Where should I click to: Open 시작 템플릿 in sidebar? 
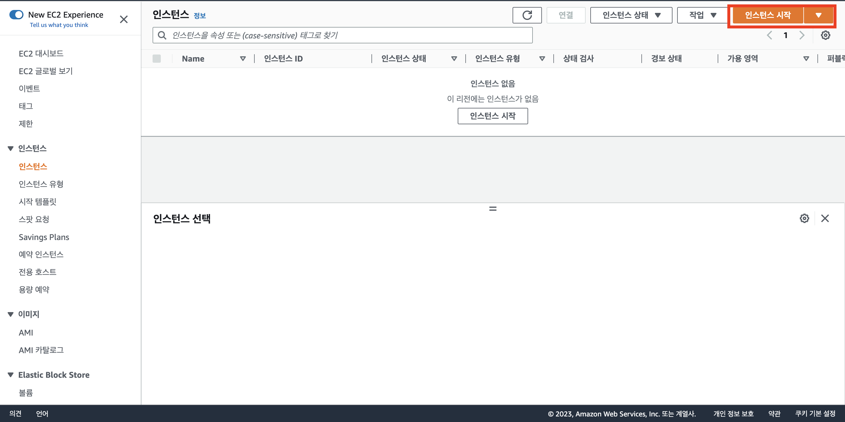pyautogui.click(x=38, y=202)
